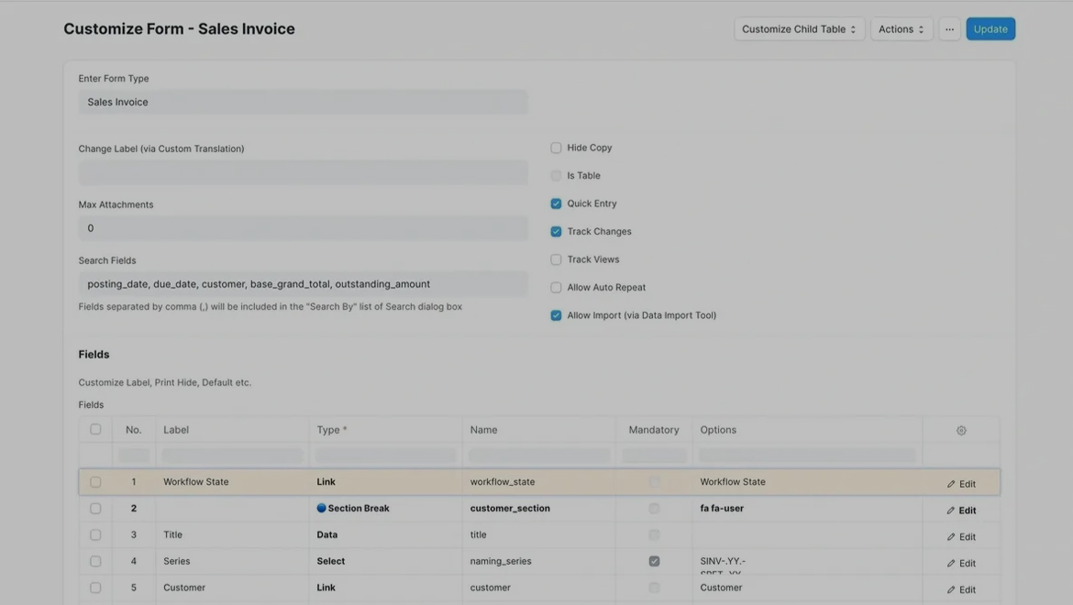Viewport: 1073px width, 605px height.
Task: Focus the Max Attachments field
Action: (303, 228)
